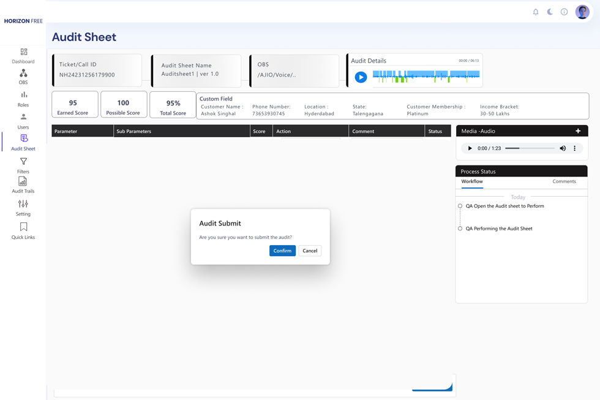The height and width of the screenshot is (400, 600).
Task: Click the notification bell icon
Action: pyautogui.click(x=536, y=12)
